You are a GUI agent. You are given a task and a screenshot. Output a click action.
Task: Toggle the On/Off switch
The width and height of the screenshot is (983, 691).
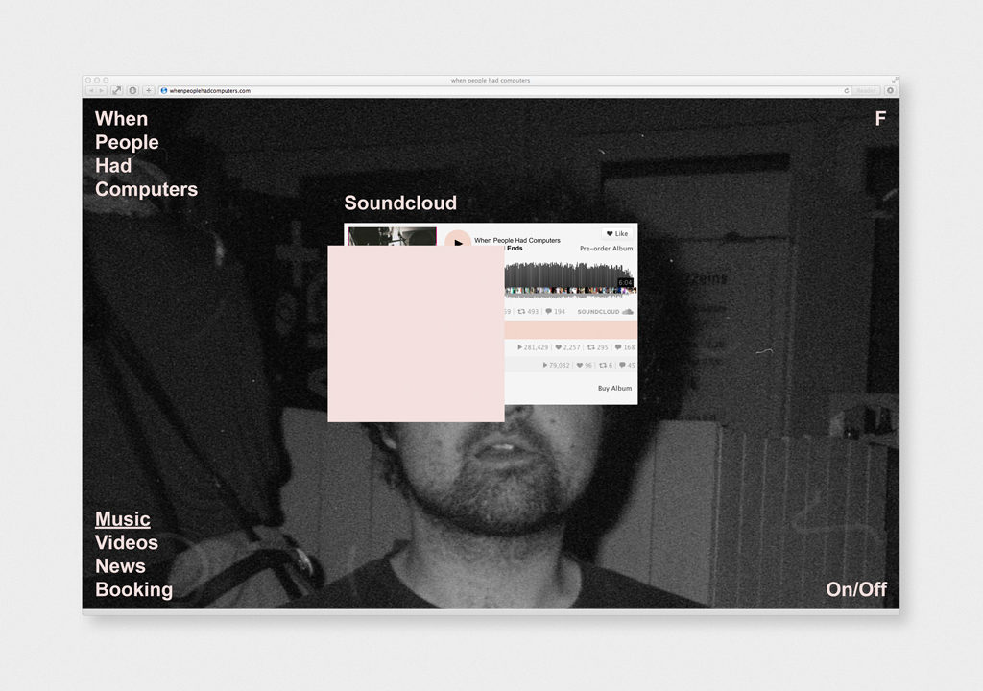pos(855,589)
